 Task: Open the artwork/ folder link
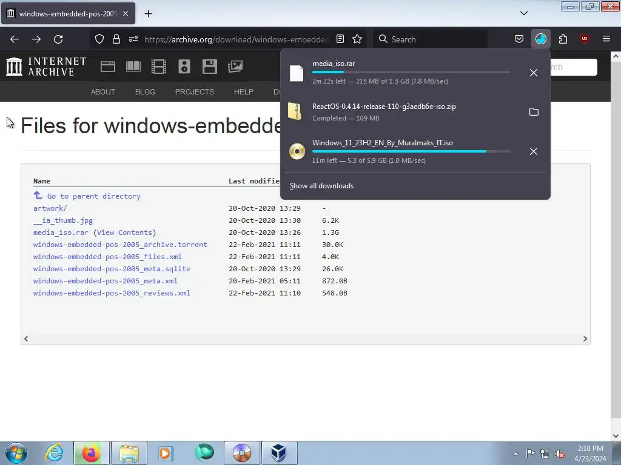[50, 208]
